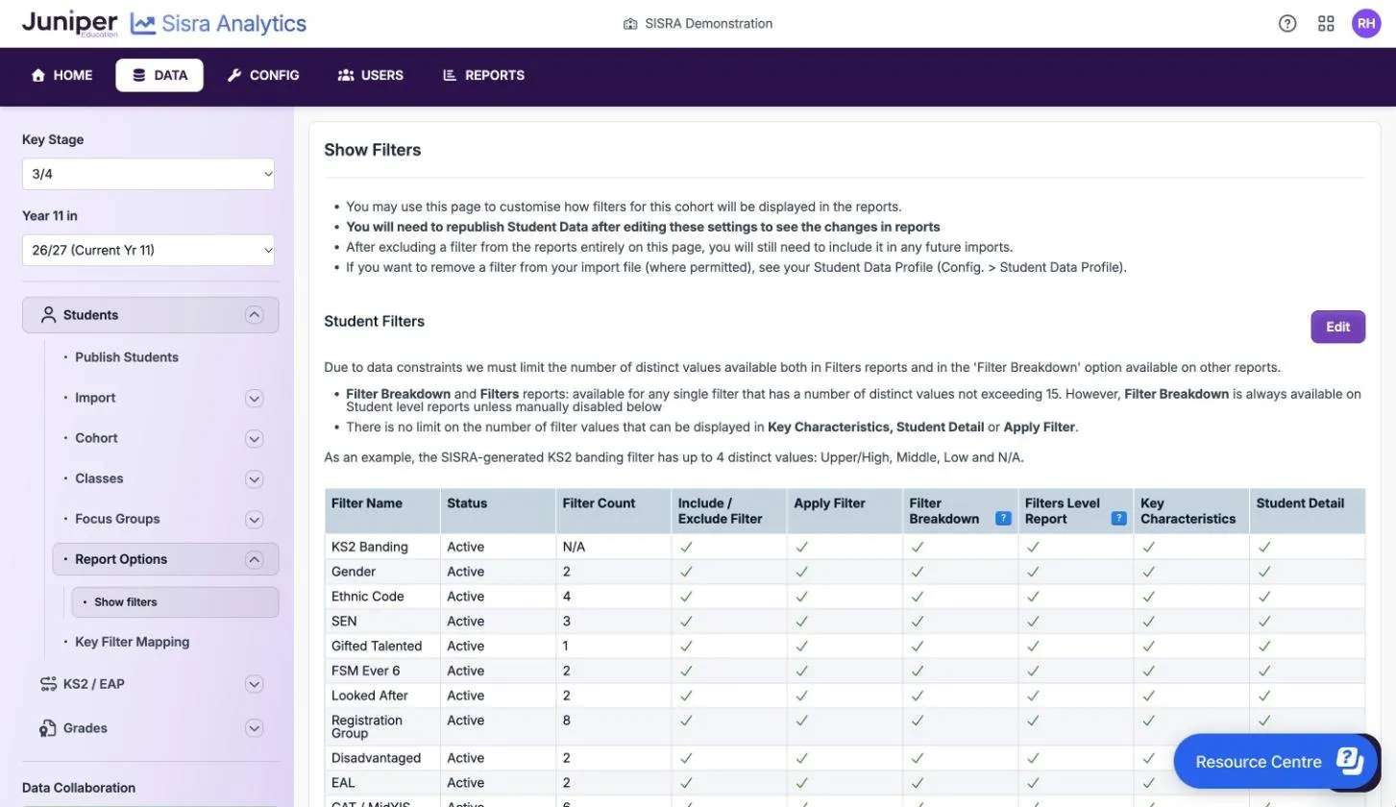The image size is (1396, 807).
Task: Expand the Cohort submenu chevron
Action: click(x=254, y=438)
